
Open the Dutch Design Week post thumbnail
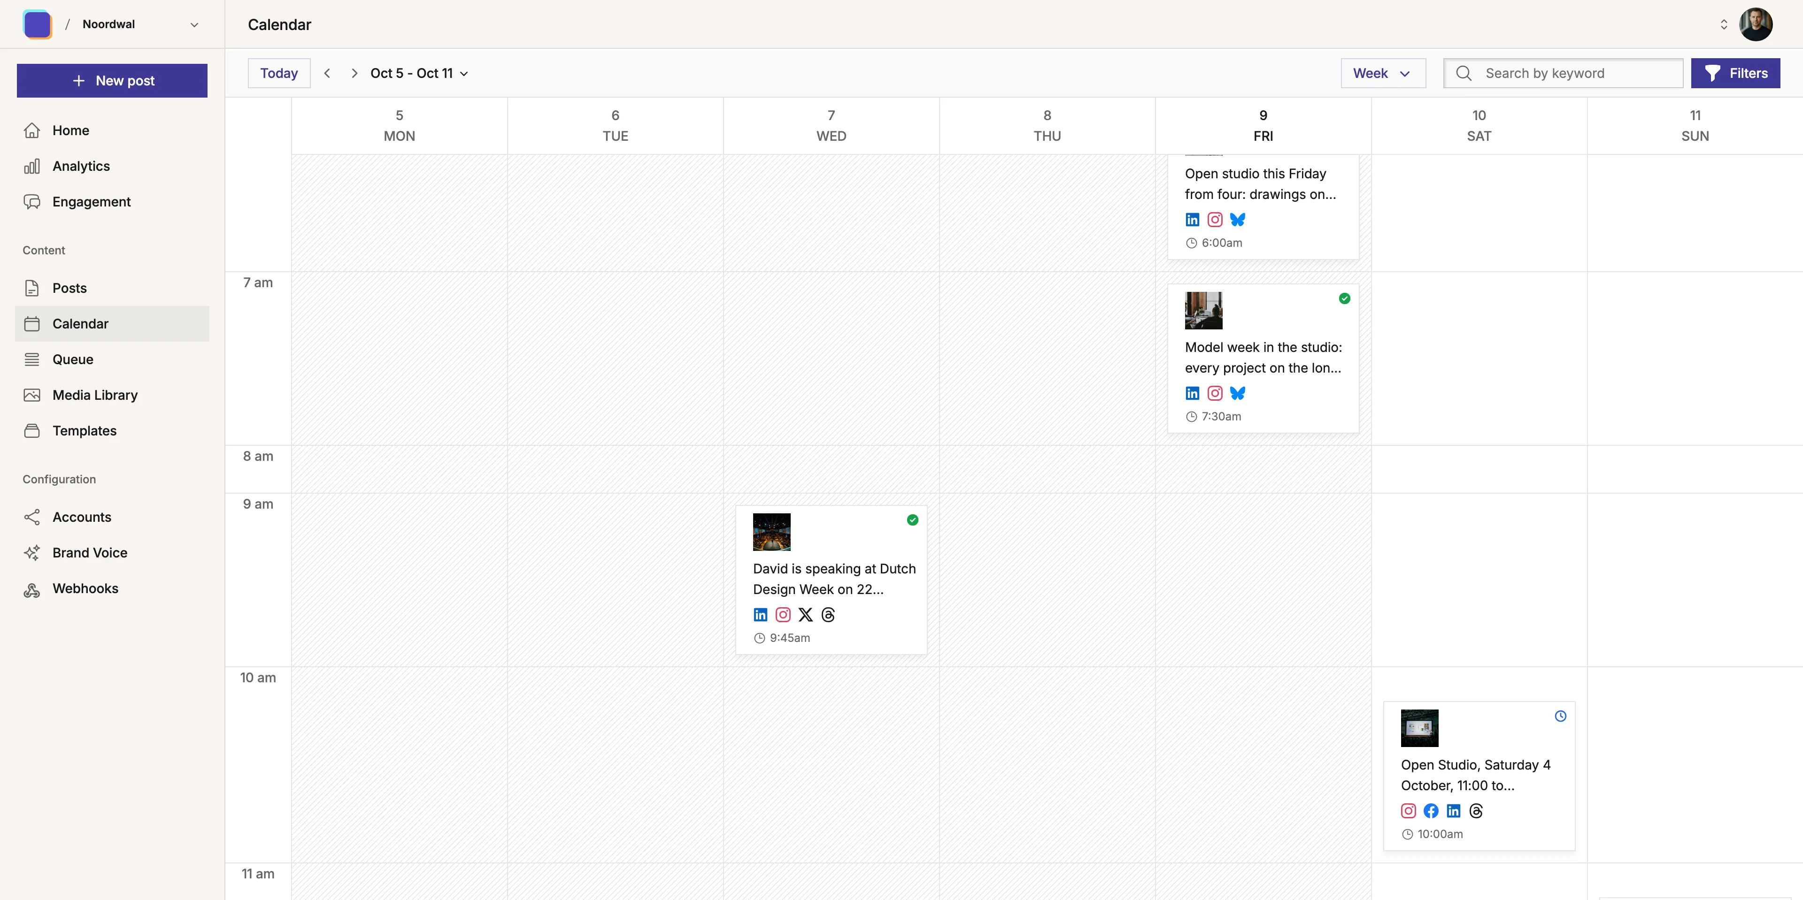[771, 532]
